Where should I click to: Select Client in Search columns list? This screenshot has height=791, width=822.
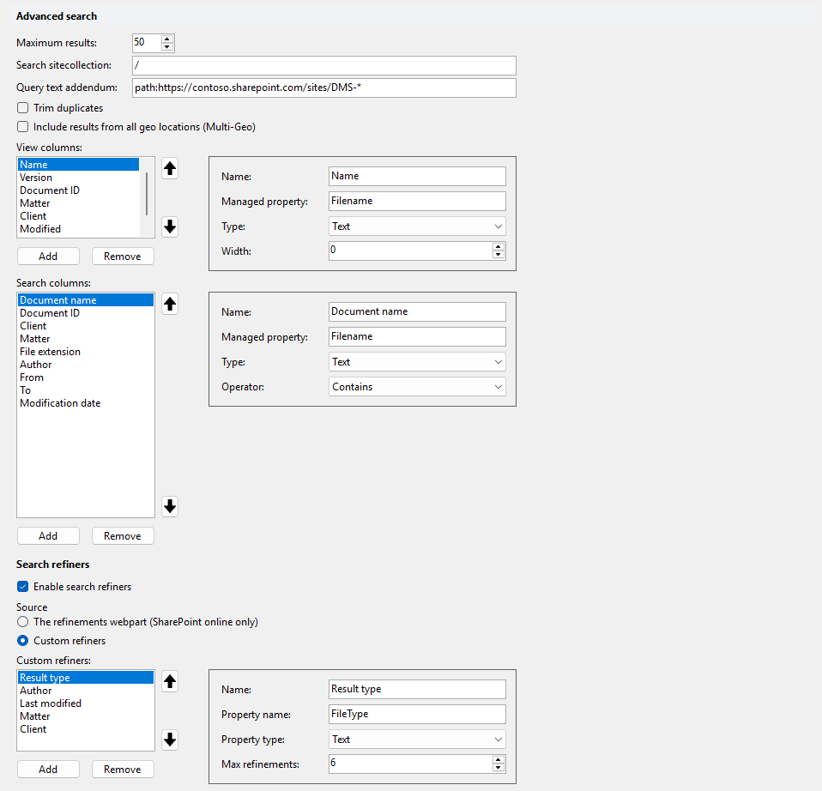pyautogui.click(x=86, y=326)
